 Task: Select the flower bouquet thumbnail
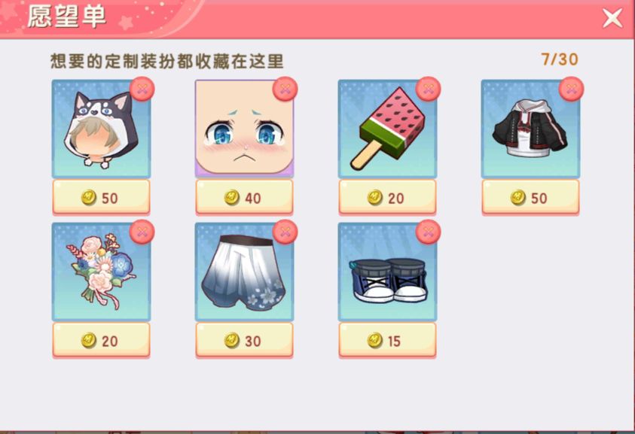[101, 272]
